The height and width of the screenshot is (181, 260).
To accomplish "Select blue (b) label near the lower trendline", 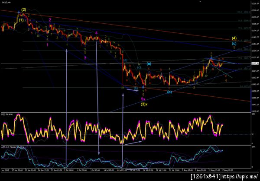I will pos(169,92).
